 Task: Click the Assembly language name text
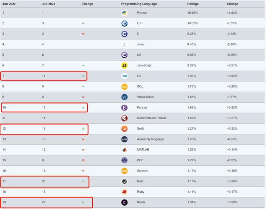click(150, 139)
